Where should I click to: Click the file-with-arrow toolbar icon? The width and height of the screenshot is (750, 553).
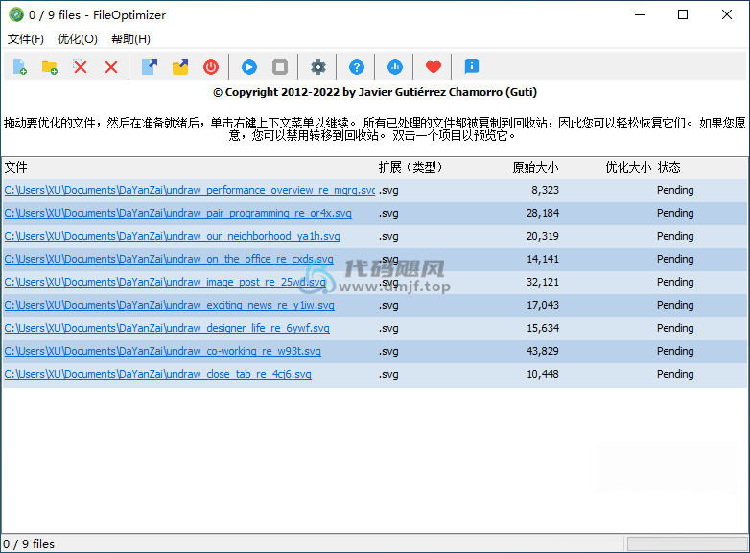pyautogui.click(x=150, y=67)
